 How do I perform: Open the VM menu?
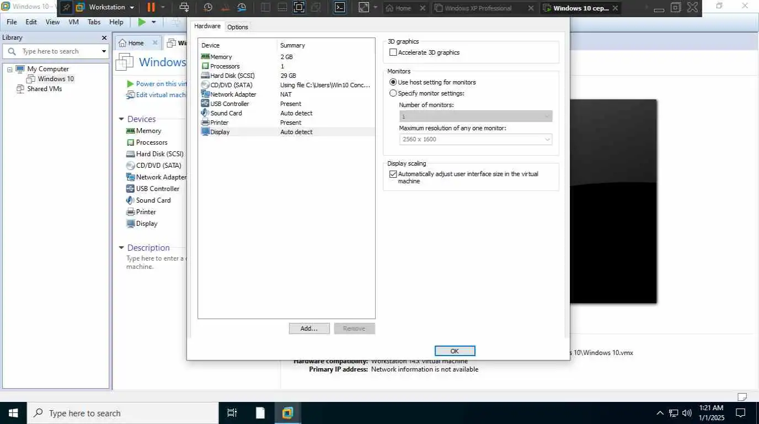[x=73, y=22]
